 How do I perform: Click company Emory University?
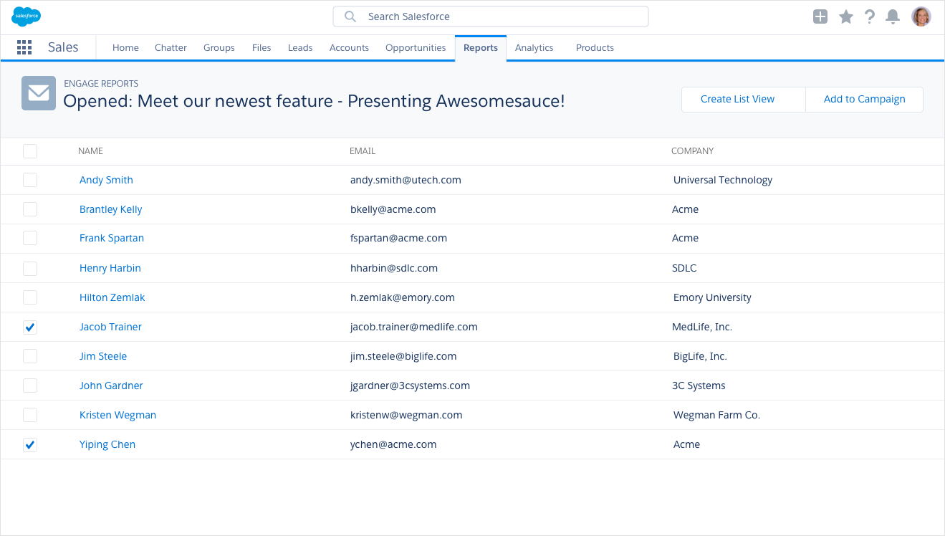pyautogui.click(x=712, y=297)
